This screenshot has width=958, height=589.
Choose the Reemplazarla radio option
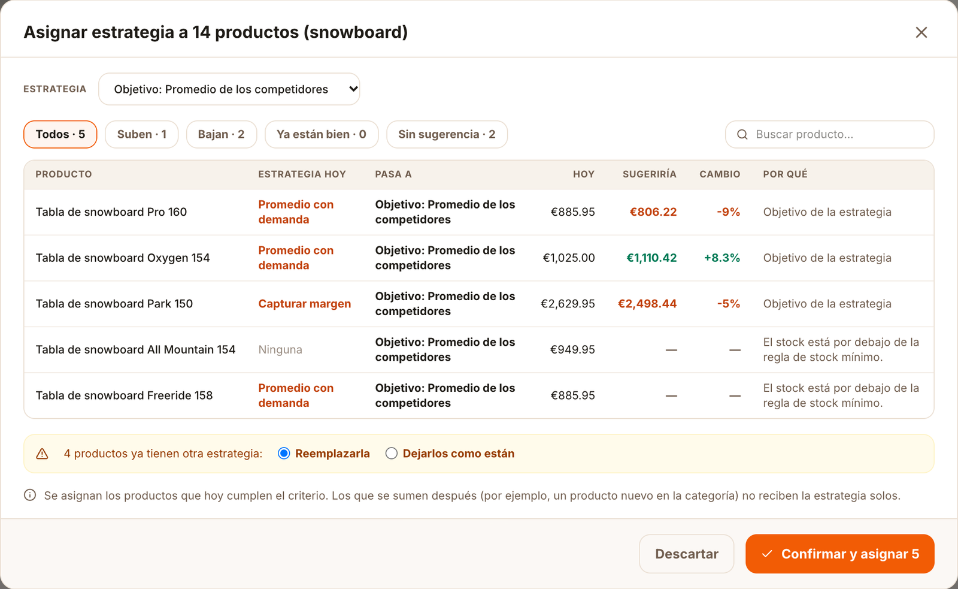(x=284, y=454)
